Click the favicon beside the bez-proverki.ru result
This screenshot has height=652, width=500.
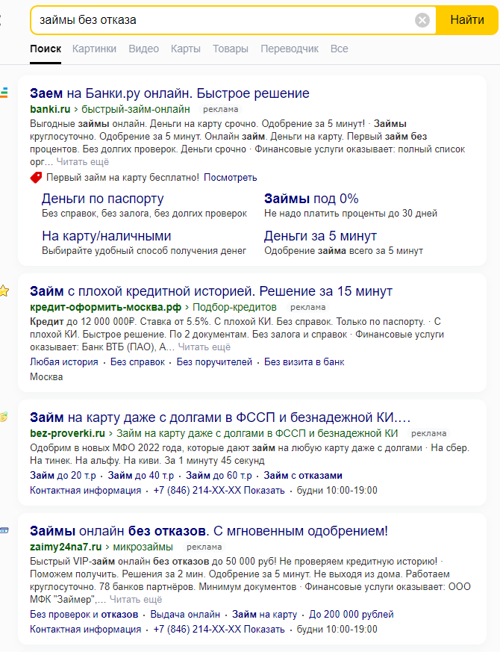coord(4,417)
